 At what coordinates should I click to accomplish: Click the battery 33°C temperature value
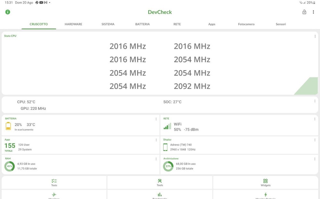tap(31, 124)
